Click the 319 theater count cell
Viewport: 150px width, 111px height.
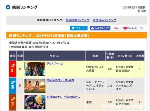click(110, 86)
